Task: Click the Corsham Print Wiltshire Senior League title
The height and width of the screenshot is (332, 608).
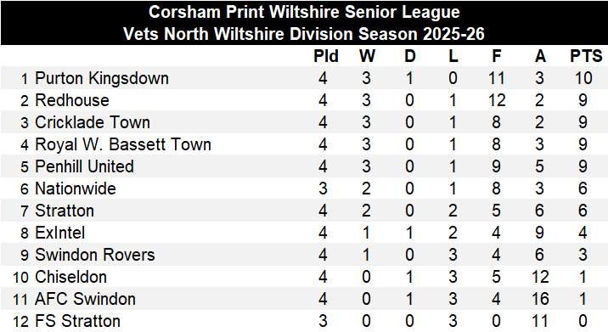Action: (x=304, y=12)
